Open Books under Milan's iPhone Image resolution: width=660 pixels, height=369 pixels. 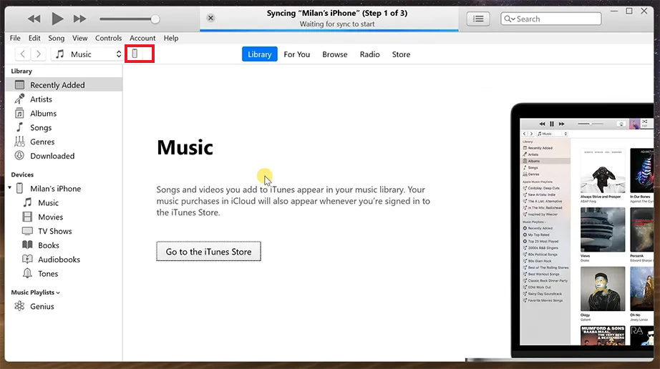[49, 245]
